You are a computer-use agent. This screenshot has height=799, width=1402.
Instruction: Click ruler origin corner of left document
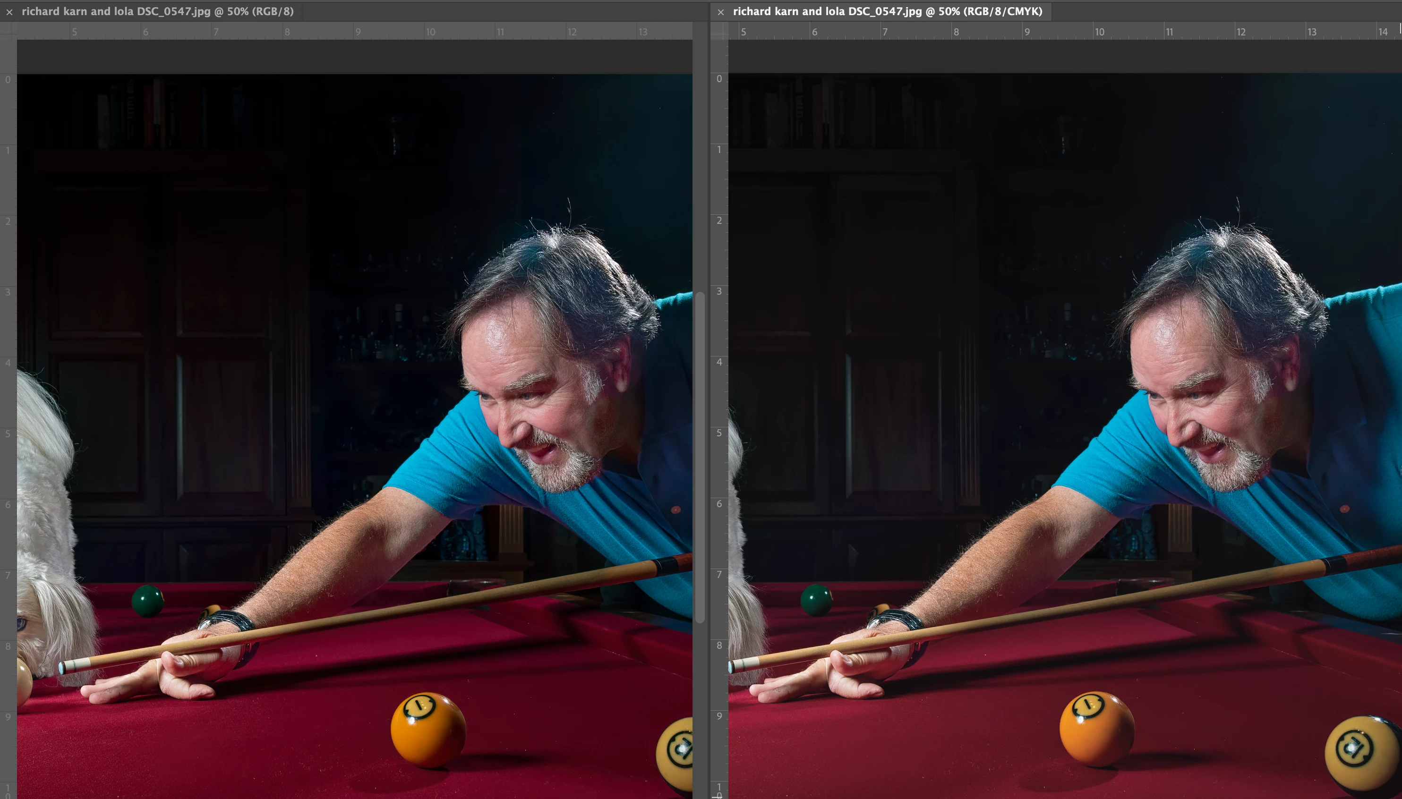point(8,31)
